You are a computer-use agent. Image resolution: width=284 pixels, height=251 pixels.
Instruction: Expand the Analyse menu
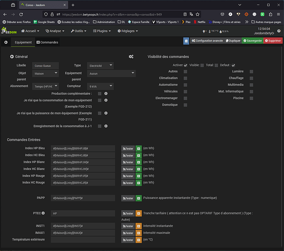tap(55, 31)
